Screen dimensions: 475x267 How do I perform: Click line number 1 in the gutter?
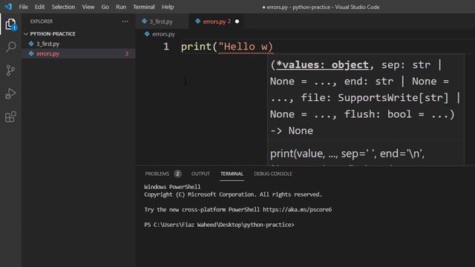(166, 47)
